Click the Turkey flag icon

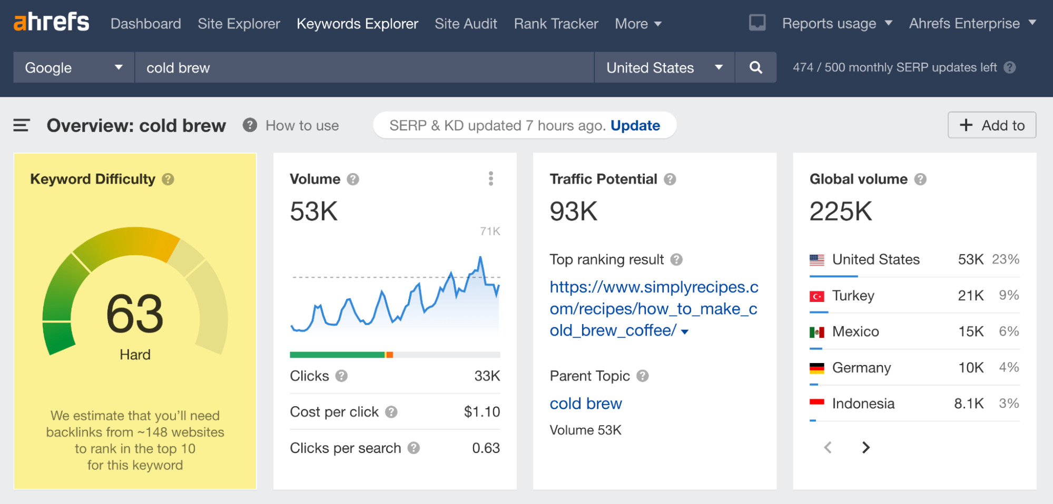817,296
